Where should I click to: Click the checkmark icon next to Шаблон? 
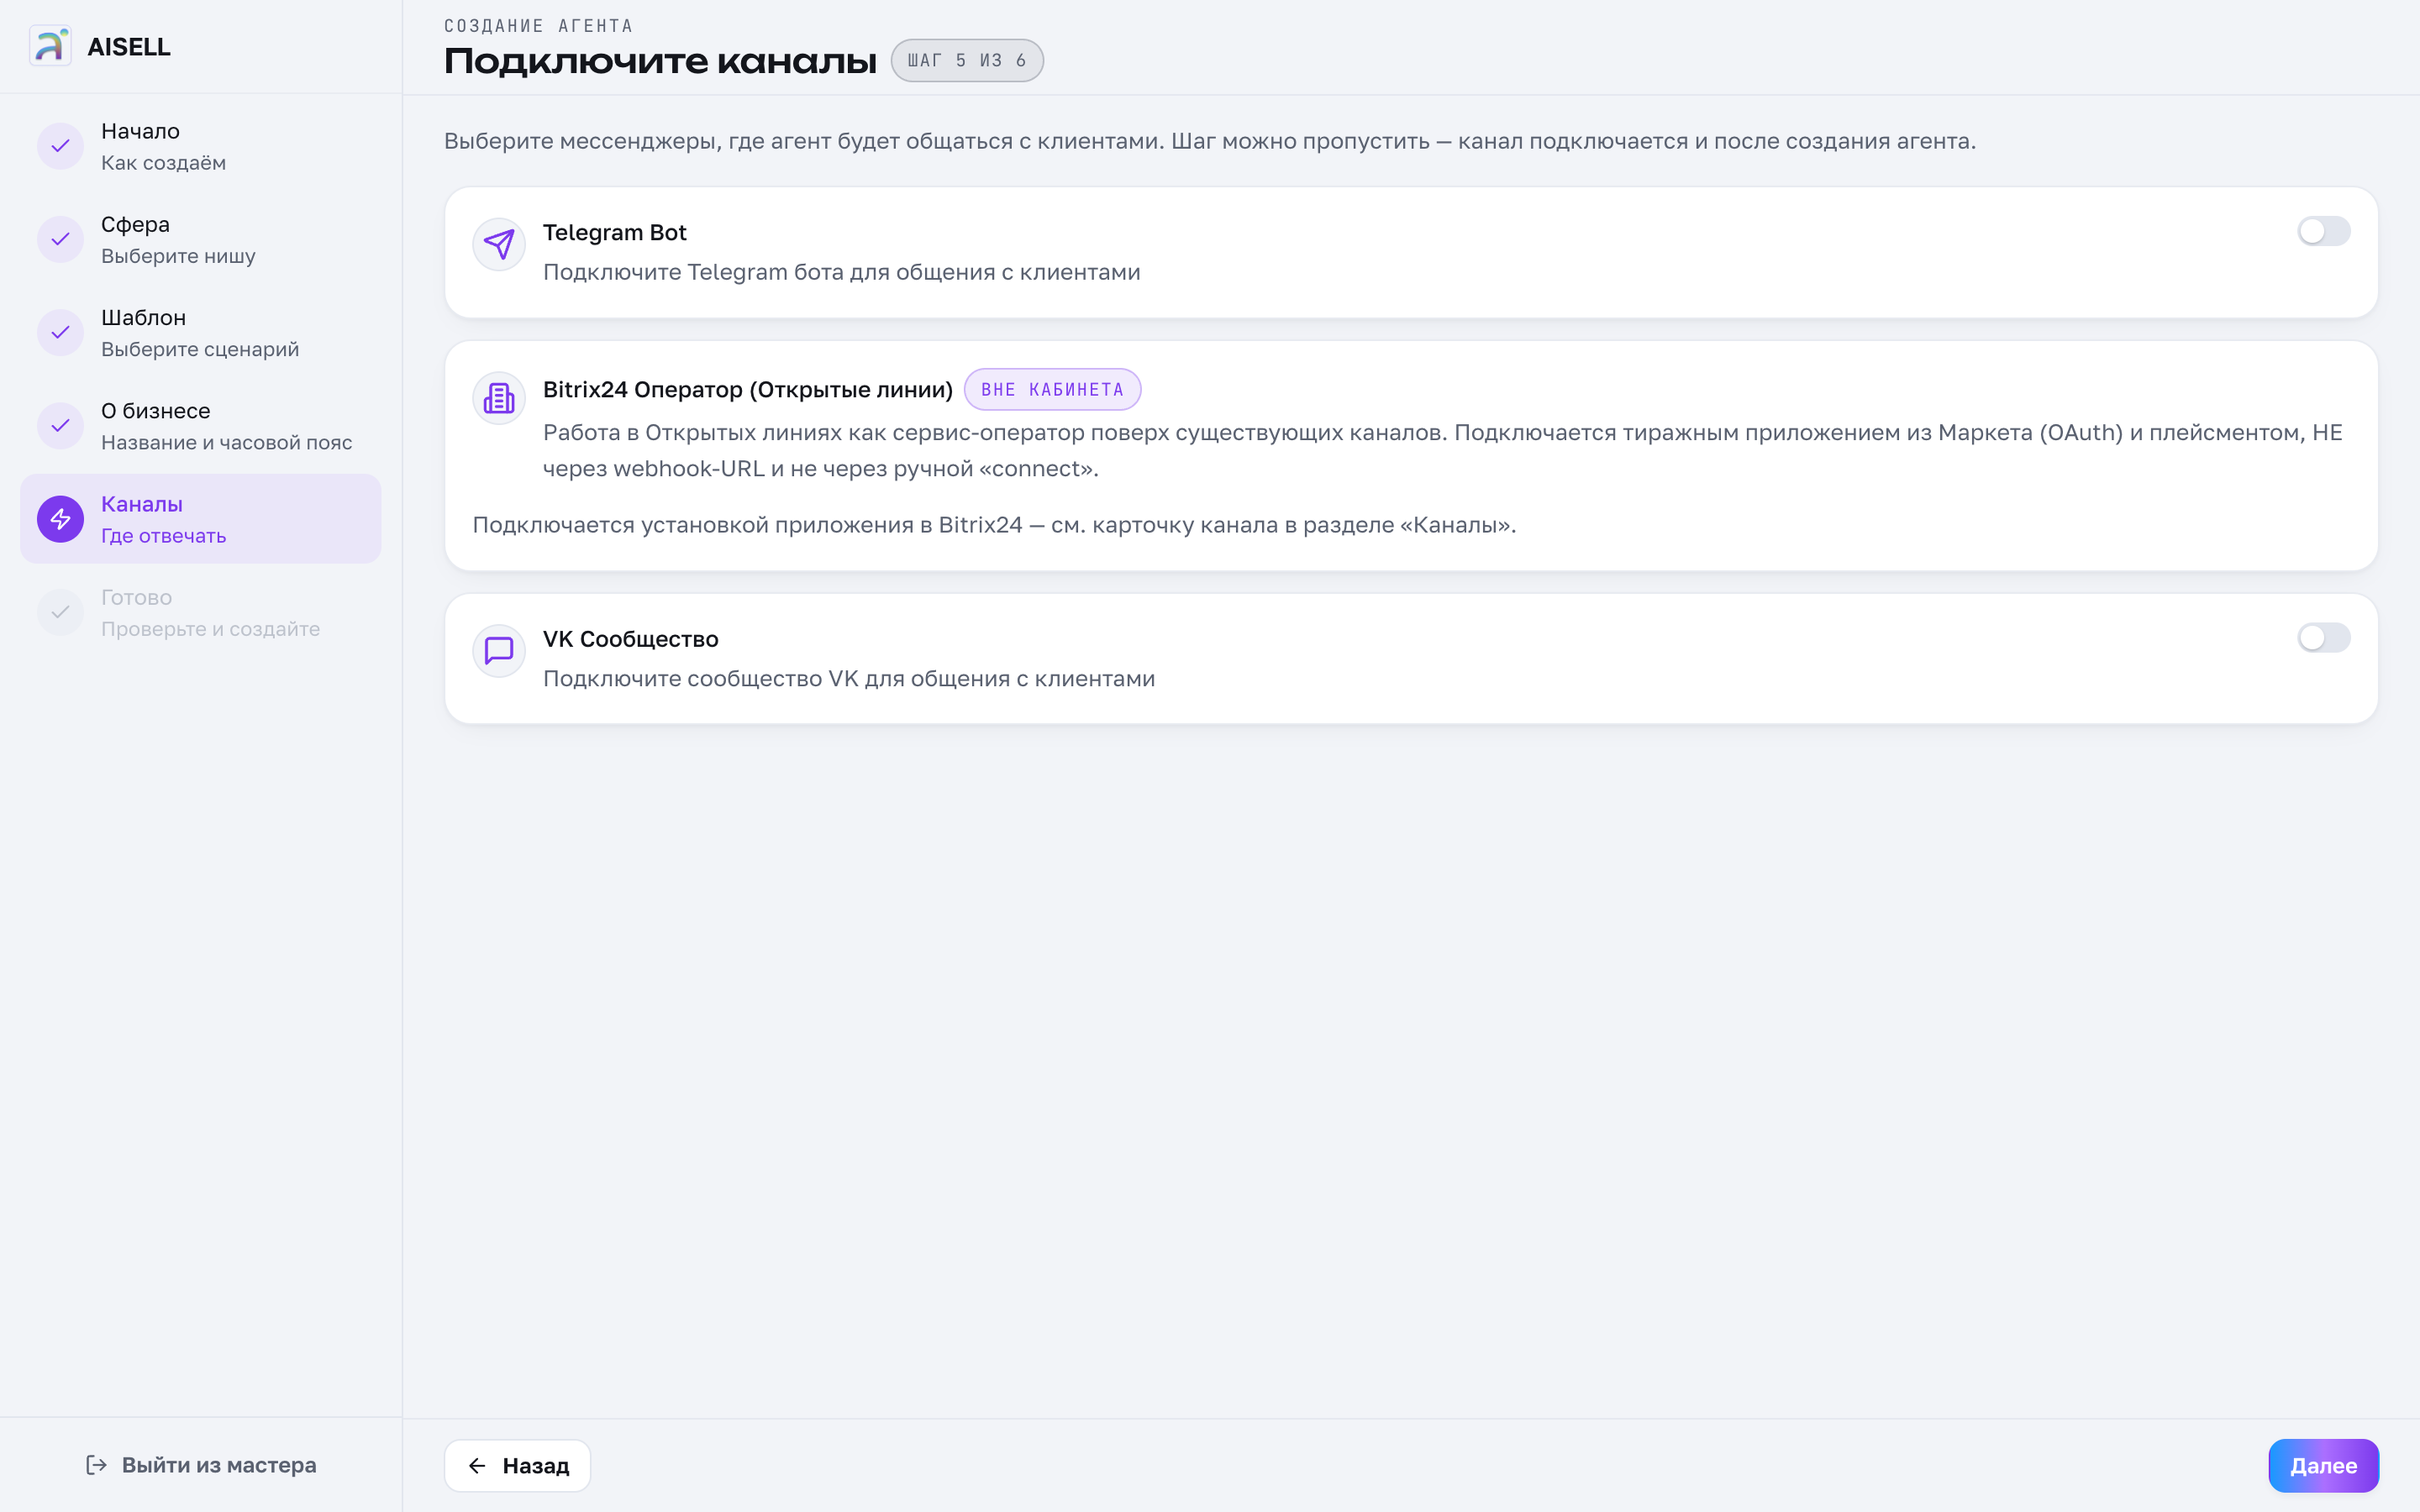(x=60, y=332)
